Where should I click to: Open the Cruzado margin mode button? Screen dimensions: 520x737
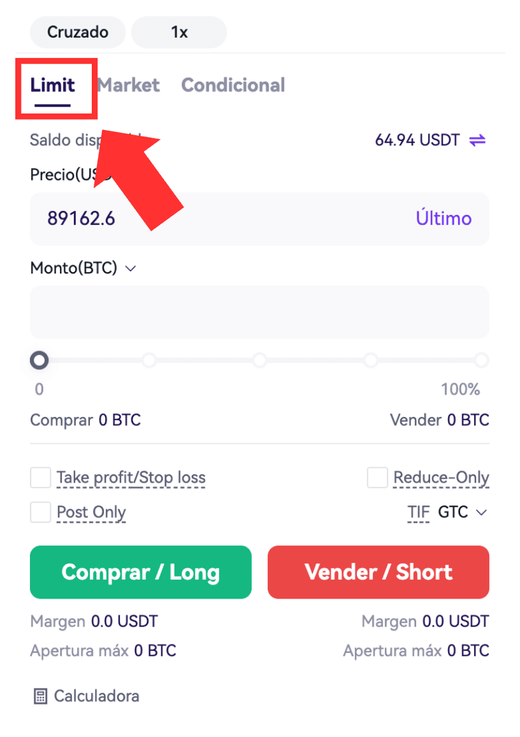click(x=78, y=32)
